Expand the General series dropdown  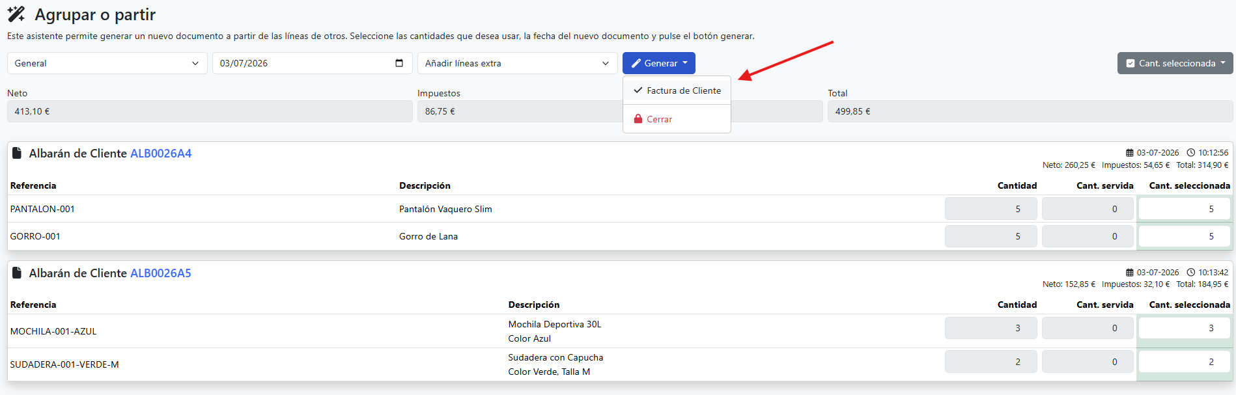107,63
